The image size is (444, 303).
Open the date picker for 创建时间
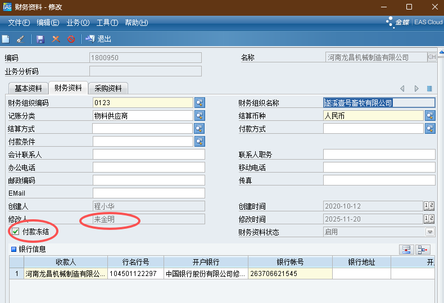click(x=429, y=206)
